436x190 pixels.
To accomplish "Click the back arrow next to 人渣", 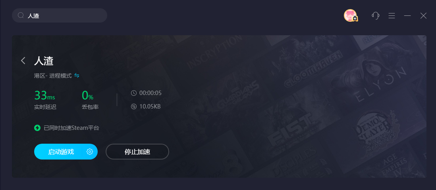I will 23,61.
